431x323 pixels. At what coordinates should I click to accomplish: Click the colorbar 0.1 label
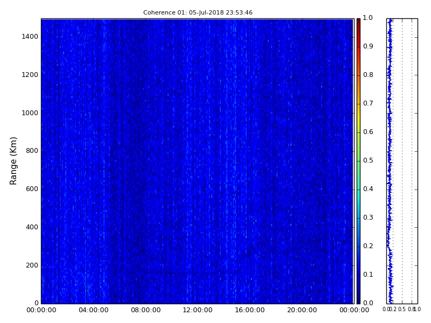coord(368,275)
